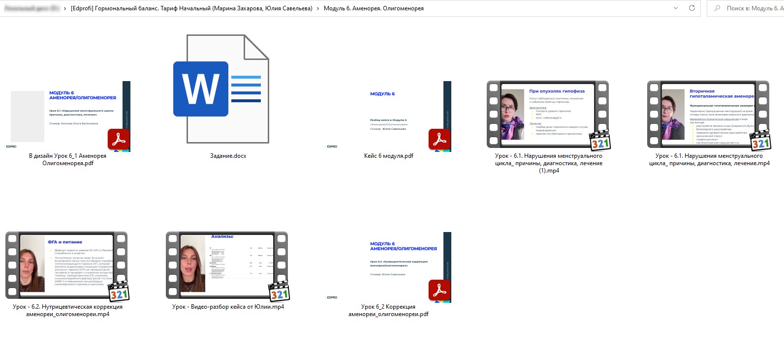Click the [Edprofi] Гормональный баланс breadcrumb folder
The width and height of the screenshot is (784, 350).
[x=191, y=8]
